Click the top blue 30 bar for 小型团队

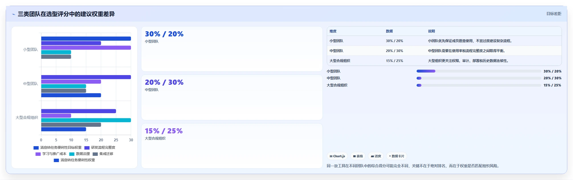tap(86, 39)
